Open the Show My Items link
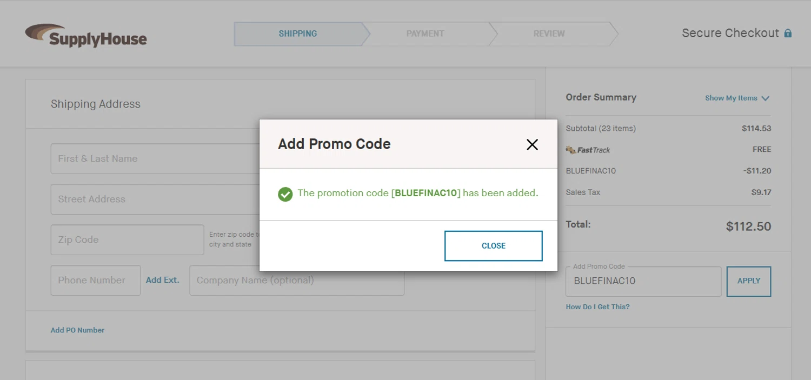The height and width of the screenshot is (380, 811). coord(731,98)
